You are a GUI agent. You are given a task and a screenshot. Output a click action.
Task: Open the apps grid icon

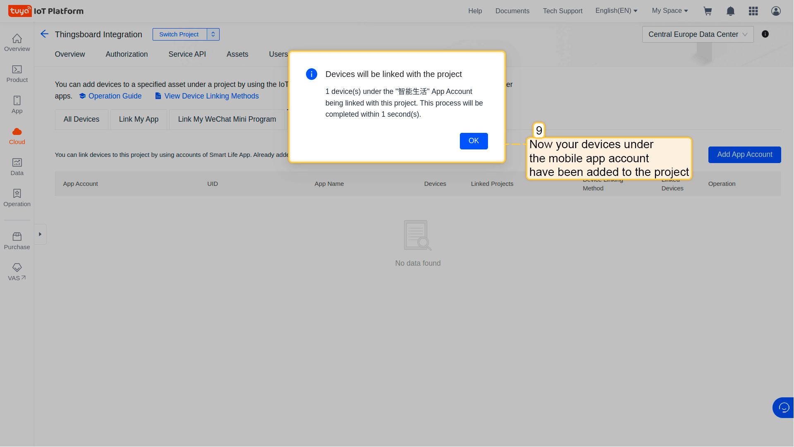753,11
